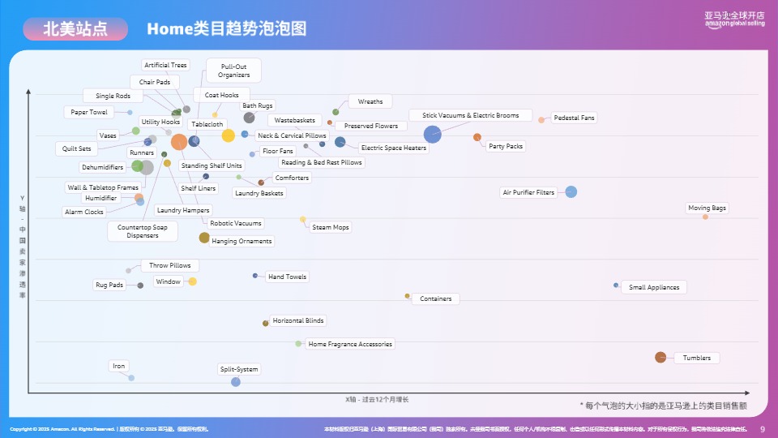Click the brown Tumblers bubble

660,357
